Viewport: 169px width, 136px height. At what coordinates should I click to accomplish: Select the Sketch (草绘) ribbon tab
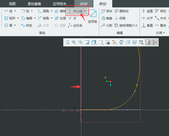coord(103,4)
